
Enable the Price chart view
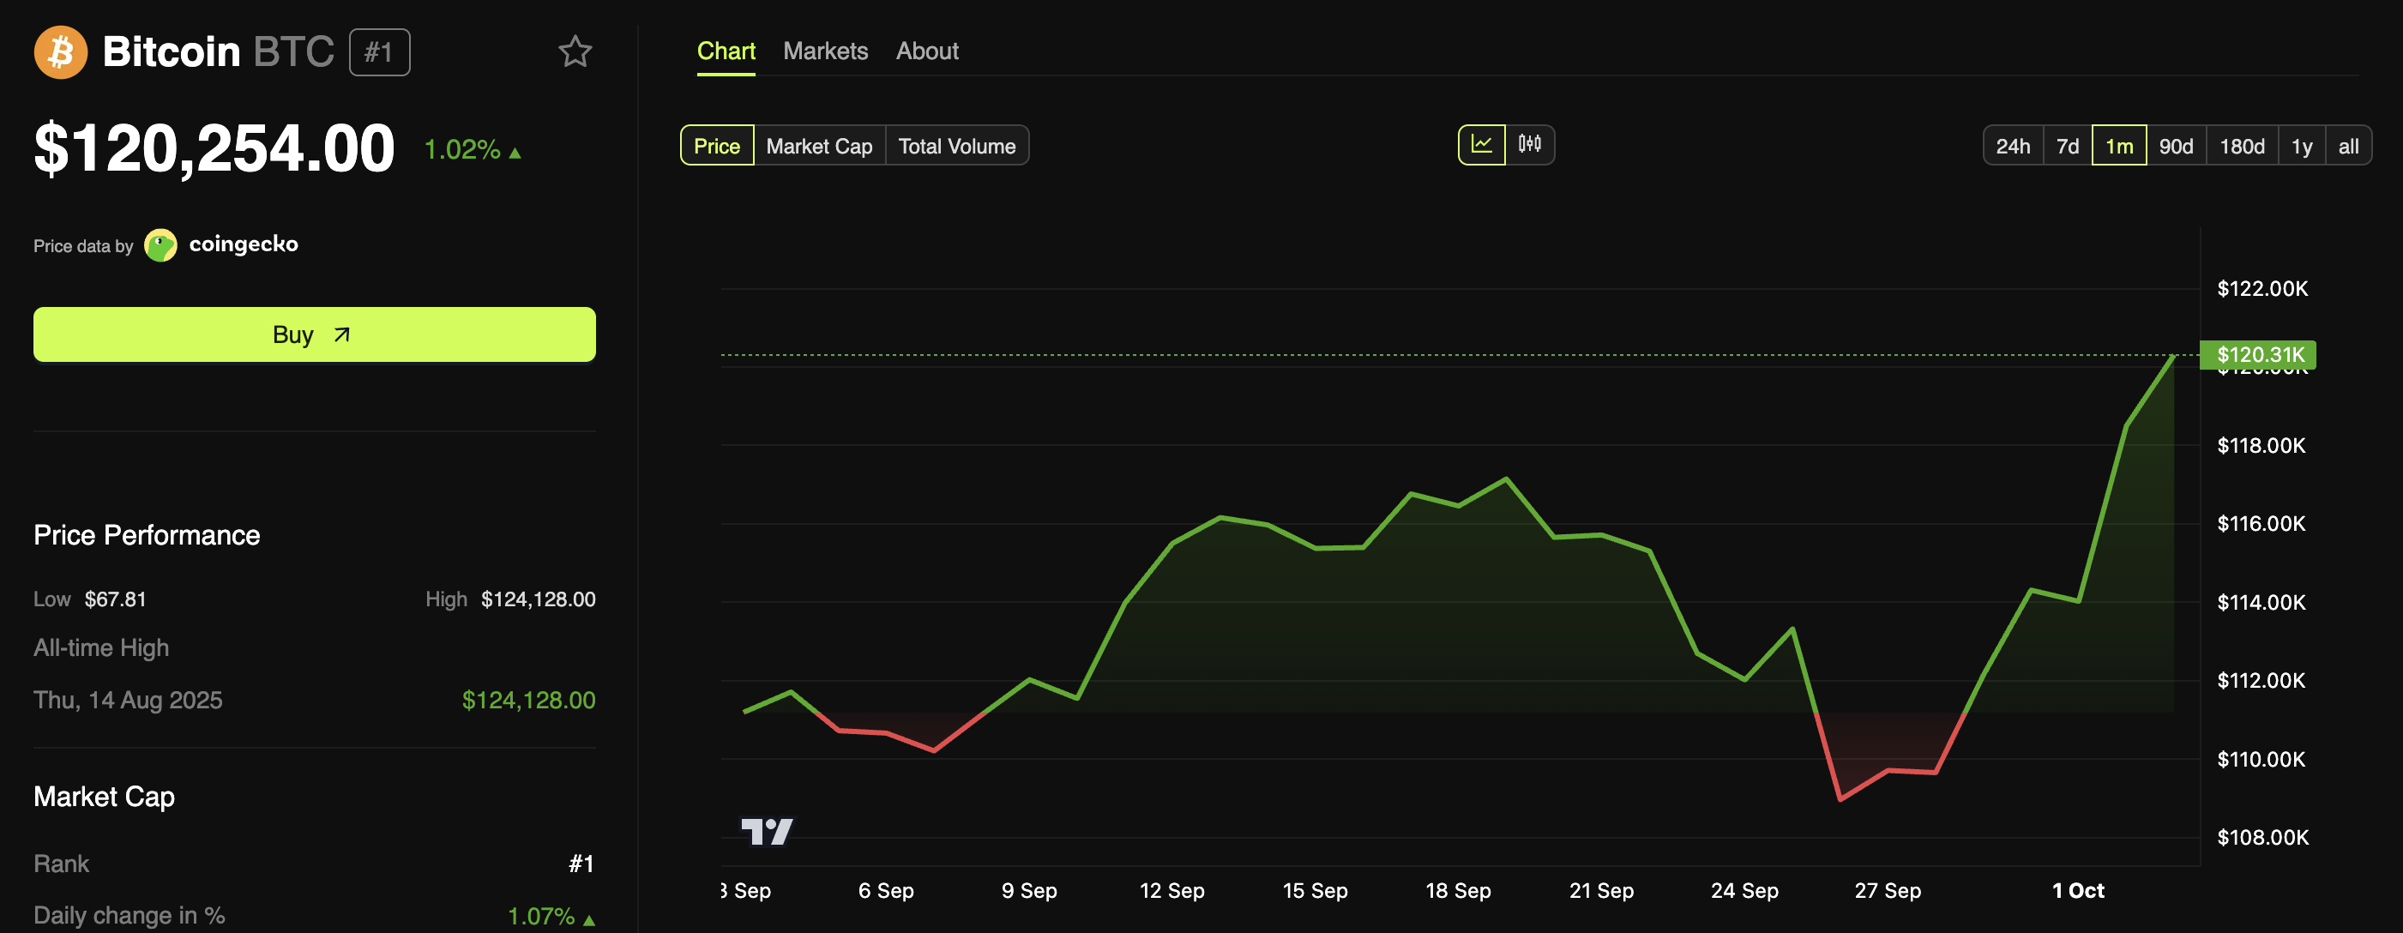(x=715, y=146)
